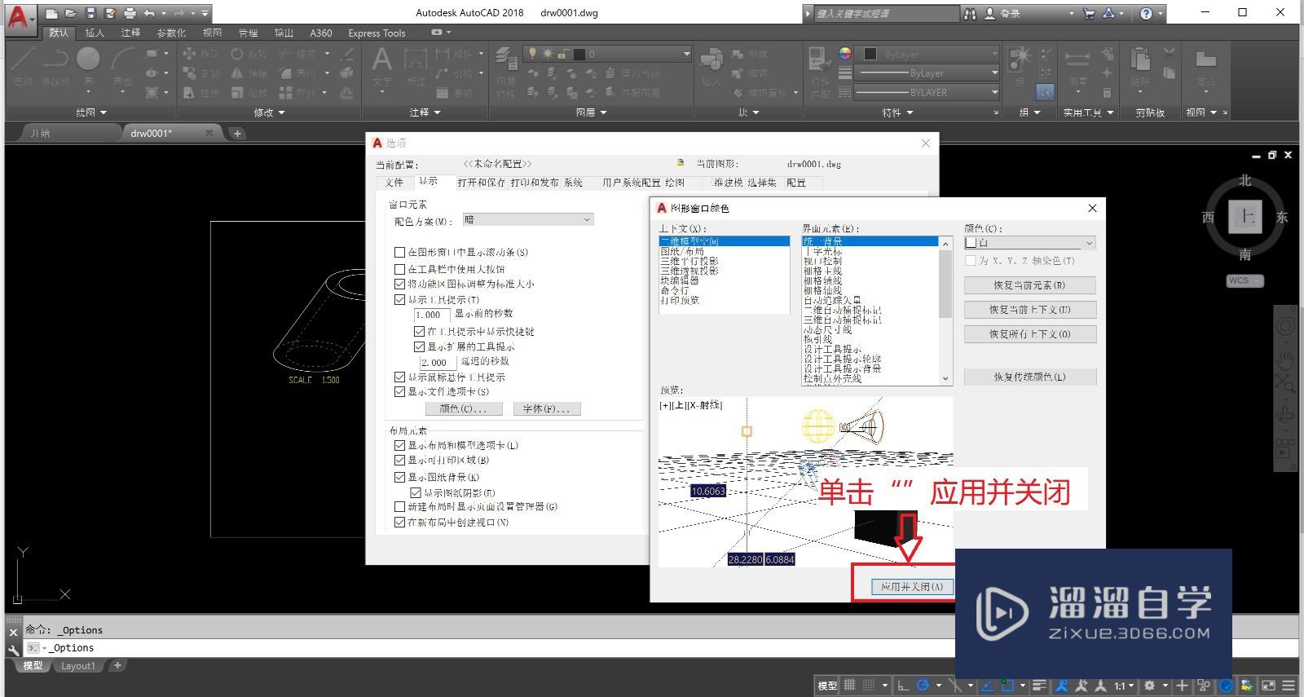Toggle display paper background checkbox
Viewport: 1304px width, 697px height.
pyautogui.click(x=399, y=477)
